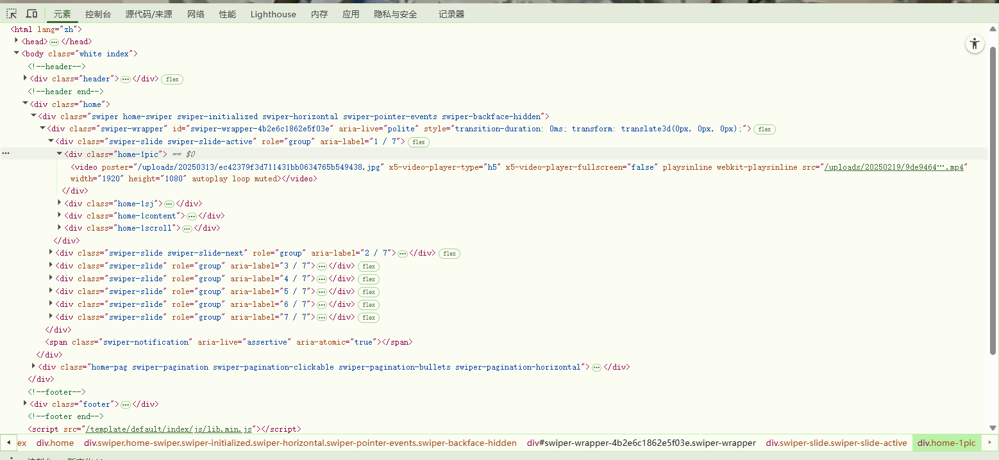Toggle flex badge on slide 3 / 7
Viewport: 999px width, 460px height.
[x=368, y=267]
